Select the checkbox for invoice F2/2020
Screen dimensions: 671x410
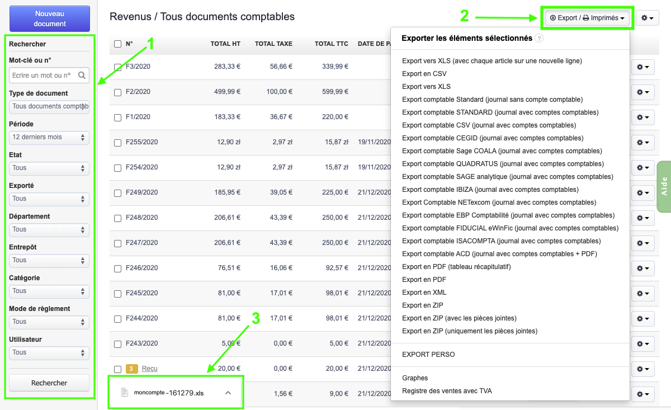(x=117, y=92)
